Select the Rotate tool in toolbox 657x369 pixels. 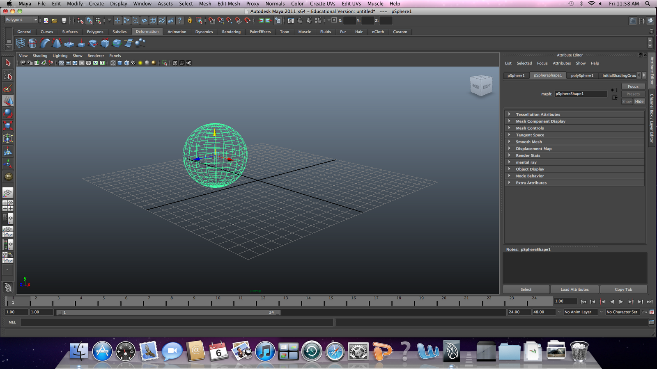click(8, 113)
